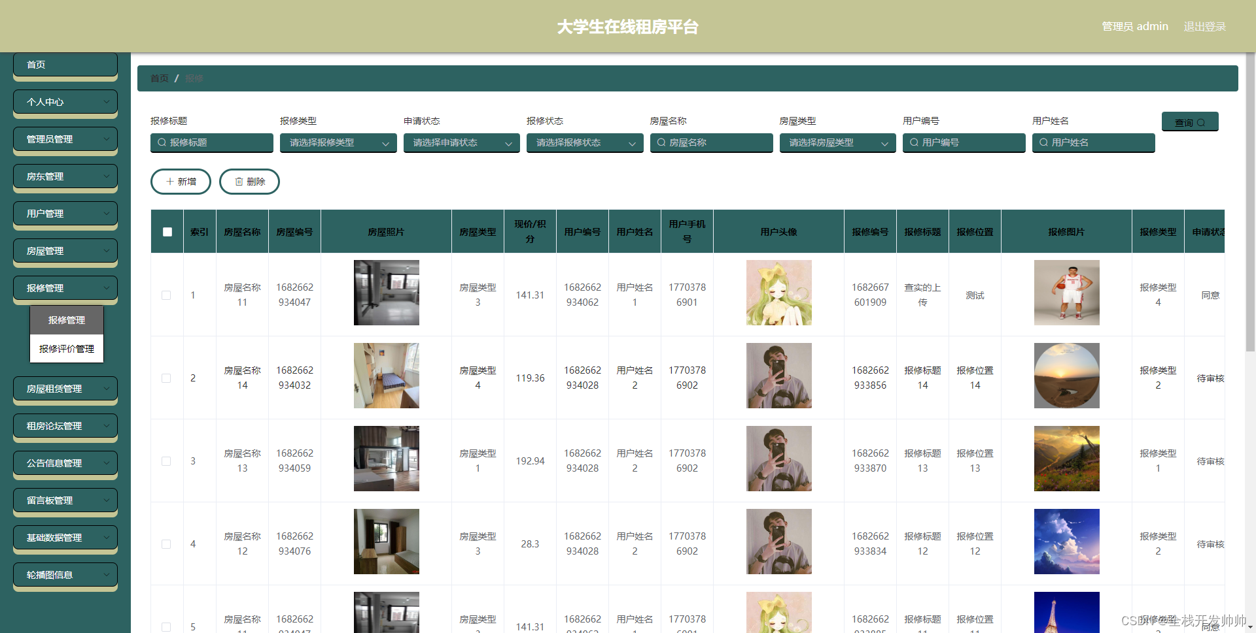Click the plus icon on the 新增 button
Viewport: 1256px width, 633px height.
pos(171,182)
